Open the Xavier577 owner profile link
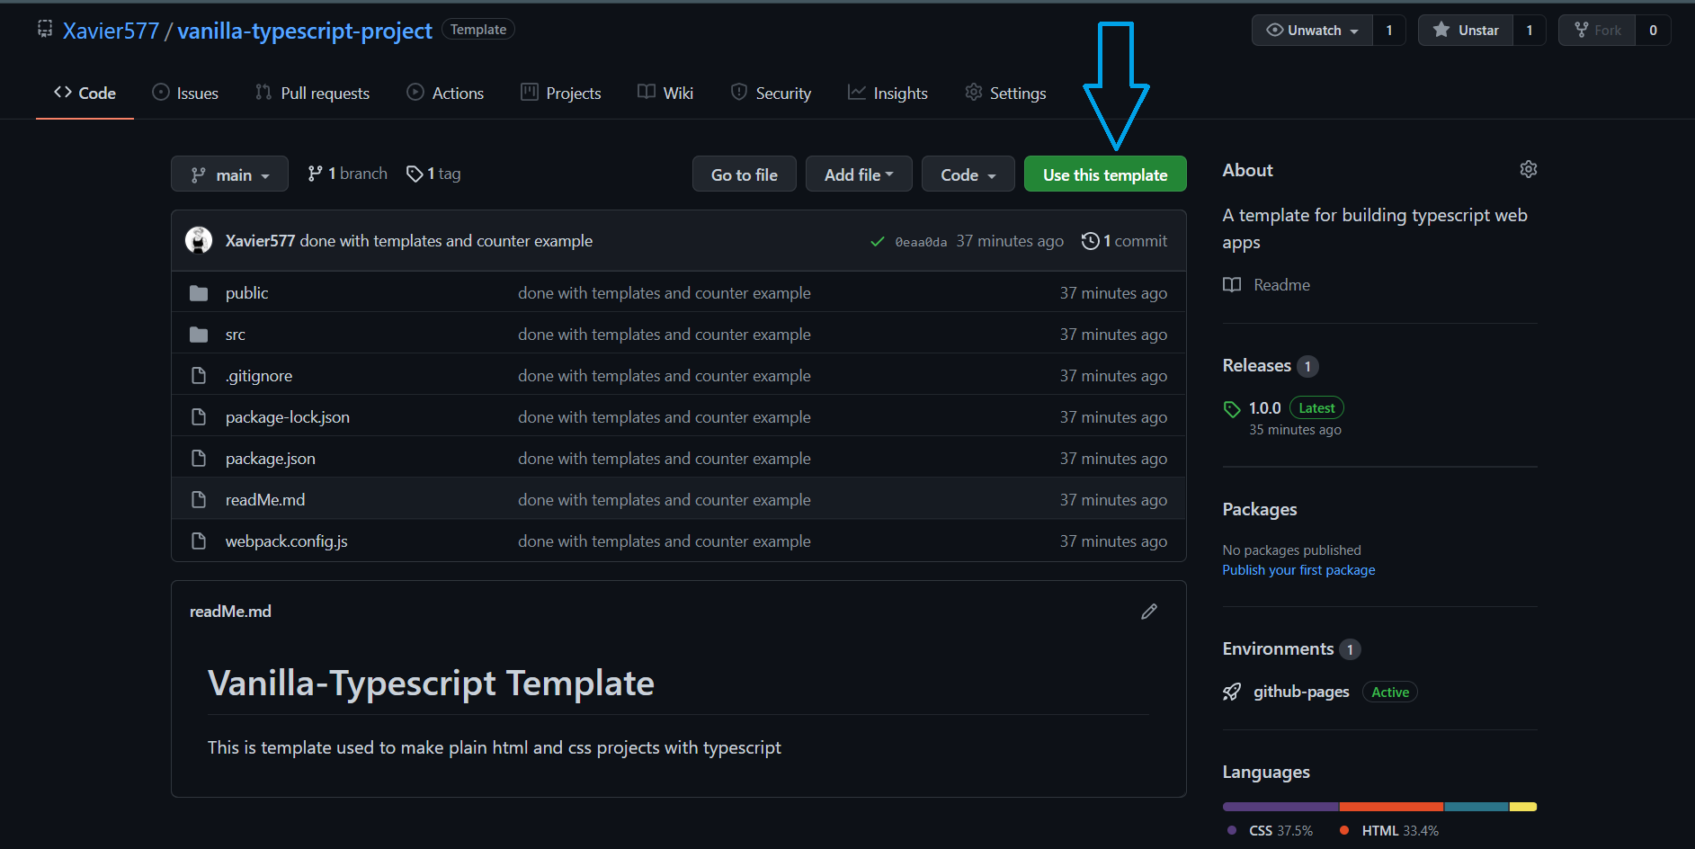 pyautogui.click(x=111, y=31)
